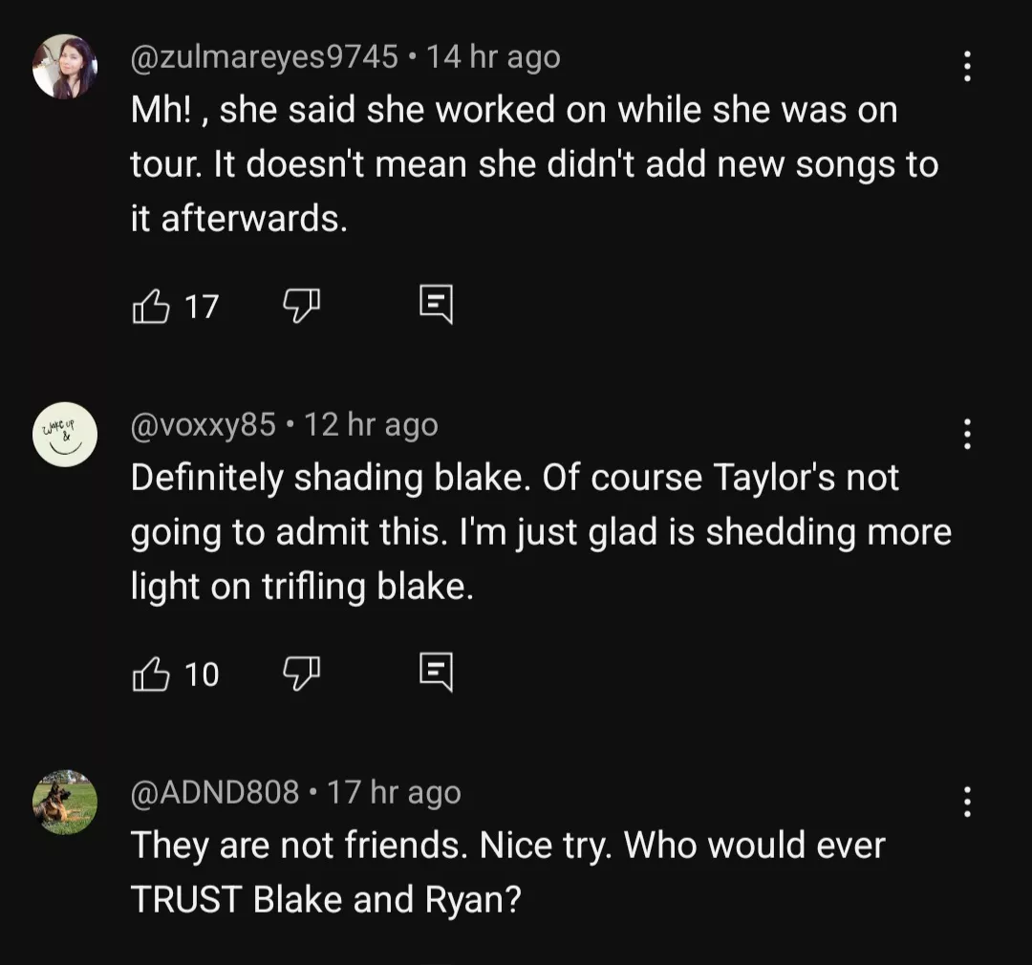Visit the @voxxy85 channel username link
Screen dimensions: 1032x965
pyautogui.click(x=203, y=425)
